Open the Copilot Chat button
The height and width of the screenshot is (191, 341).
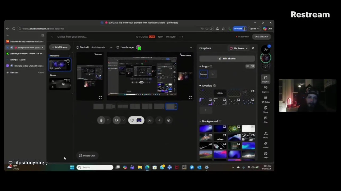pyautogui.click(x=267, y=29)
